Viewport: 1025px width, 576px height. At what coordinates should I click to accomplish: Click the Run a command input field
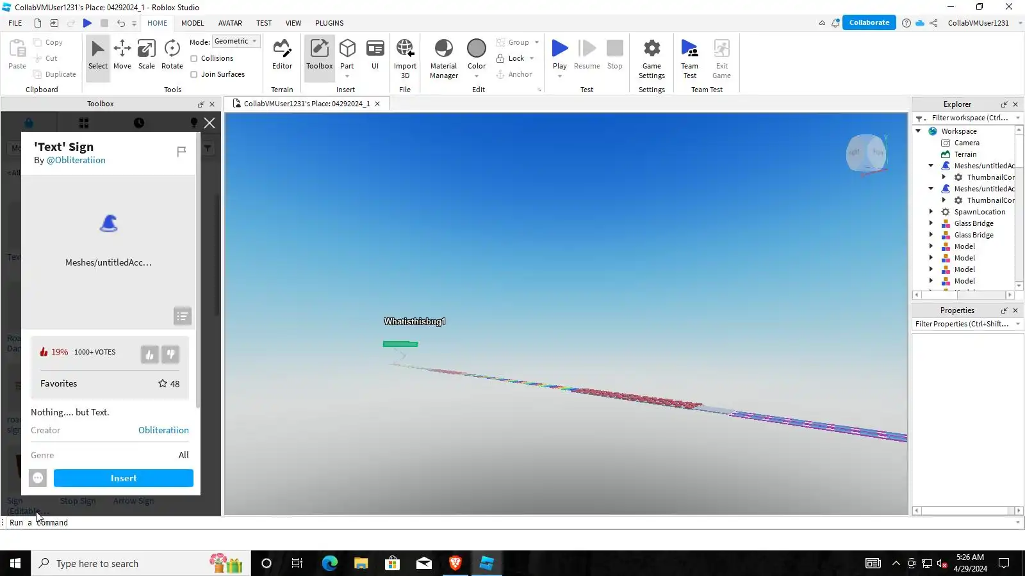click(x=511, y=523)
